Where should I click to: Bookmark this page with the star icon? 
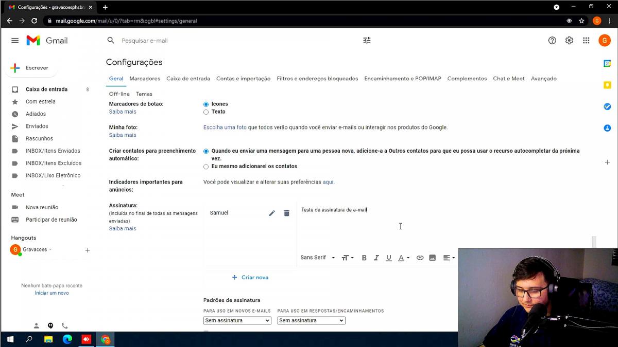581,21
